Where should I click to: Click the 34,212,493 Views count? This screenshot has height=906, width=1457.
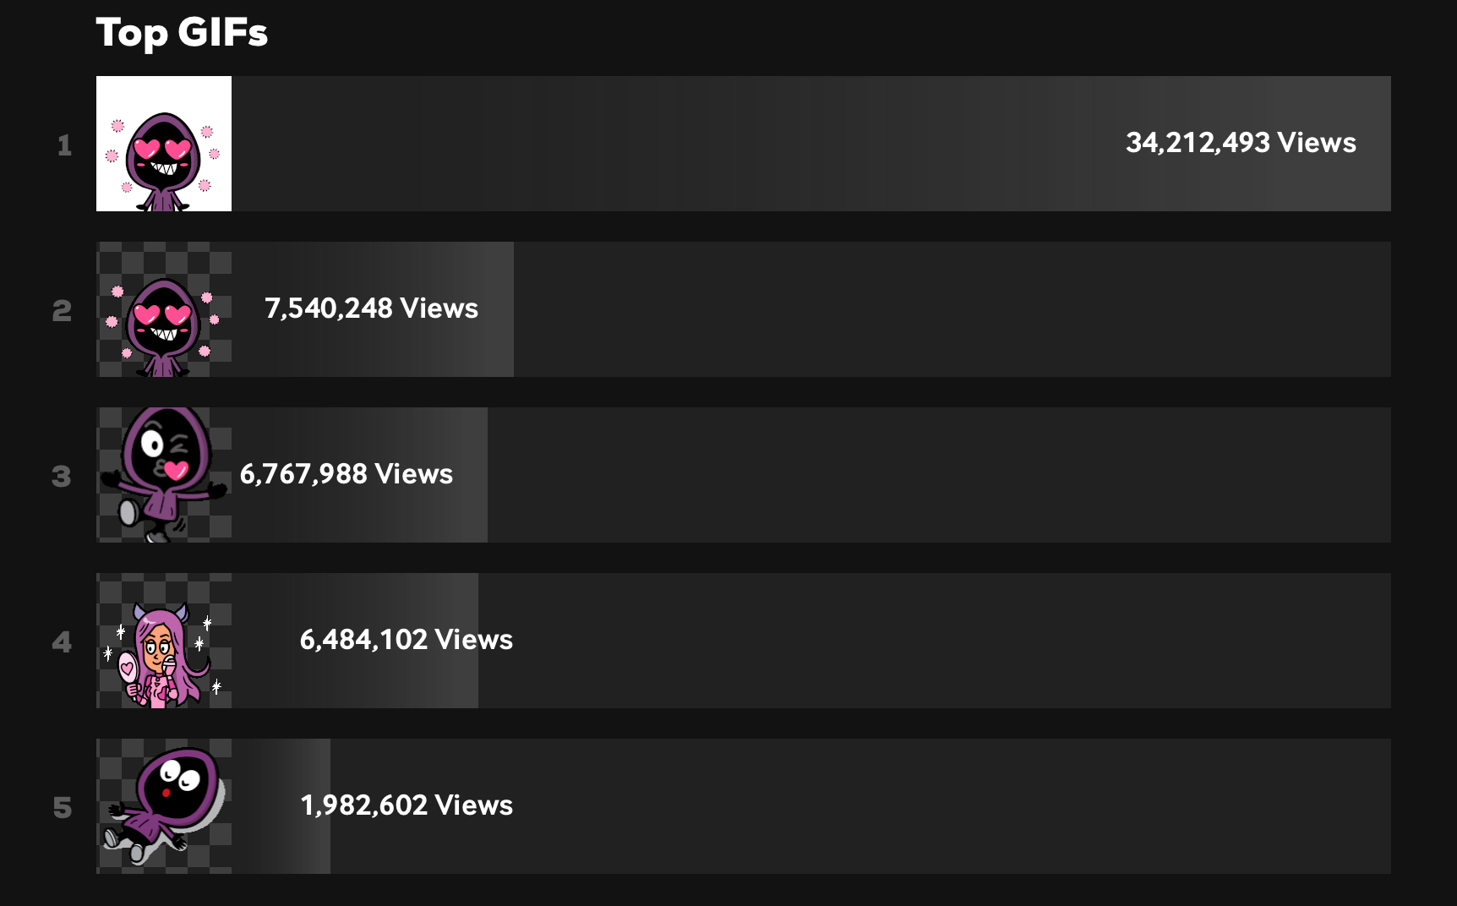tap(1240, 143)
